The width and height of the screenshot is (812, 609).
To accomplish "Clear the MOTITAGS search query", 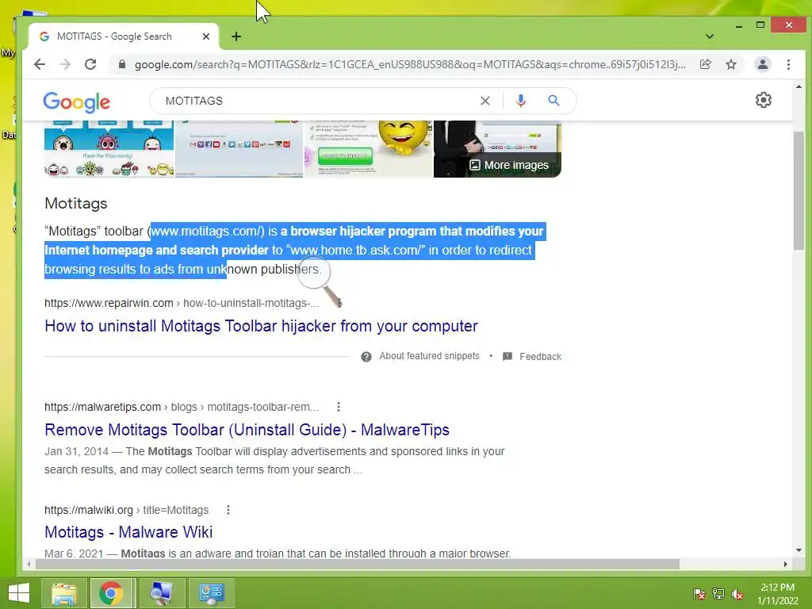I will (x=485, y=101).
